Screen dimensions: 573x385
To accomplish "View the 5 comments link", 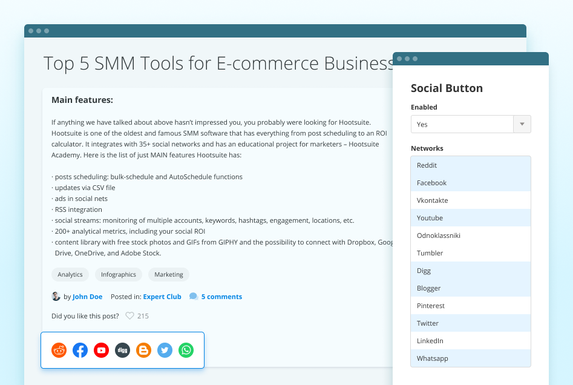I will (221, 296).
